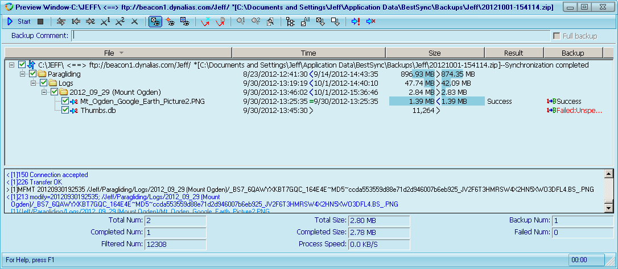Screen dimensions: 618x269
Task: Click the Total Size value 2.80 MB
Action: [379, 221]
